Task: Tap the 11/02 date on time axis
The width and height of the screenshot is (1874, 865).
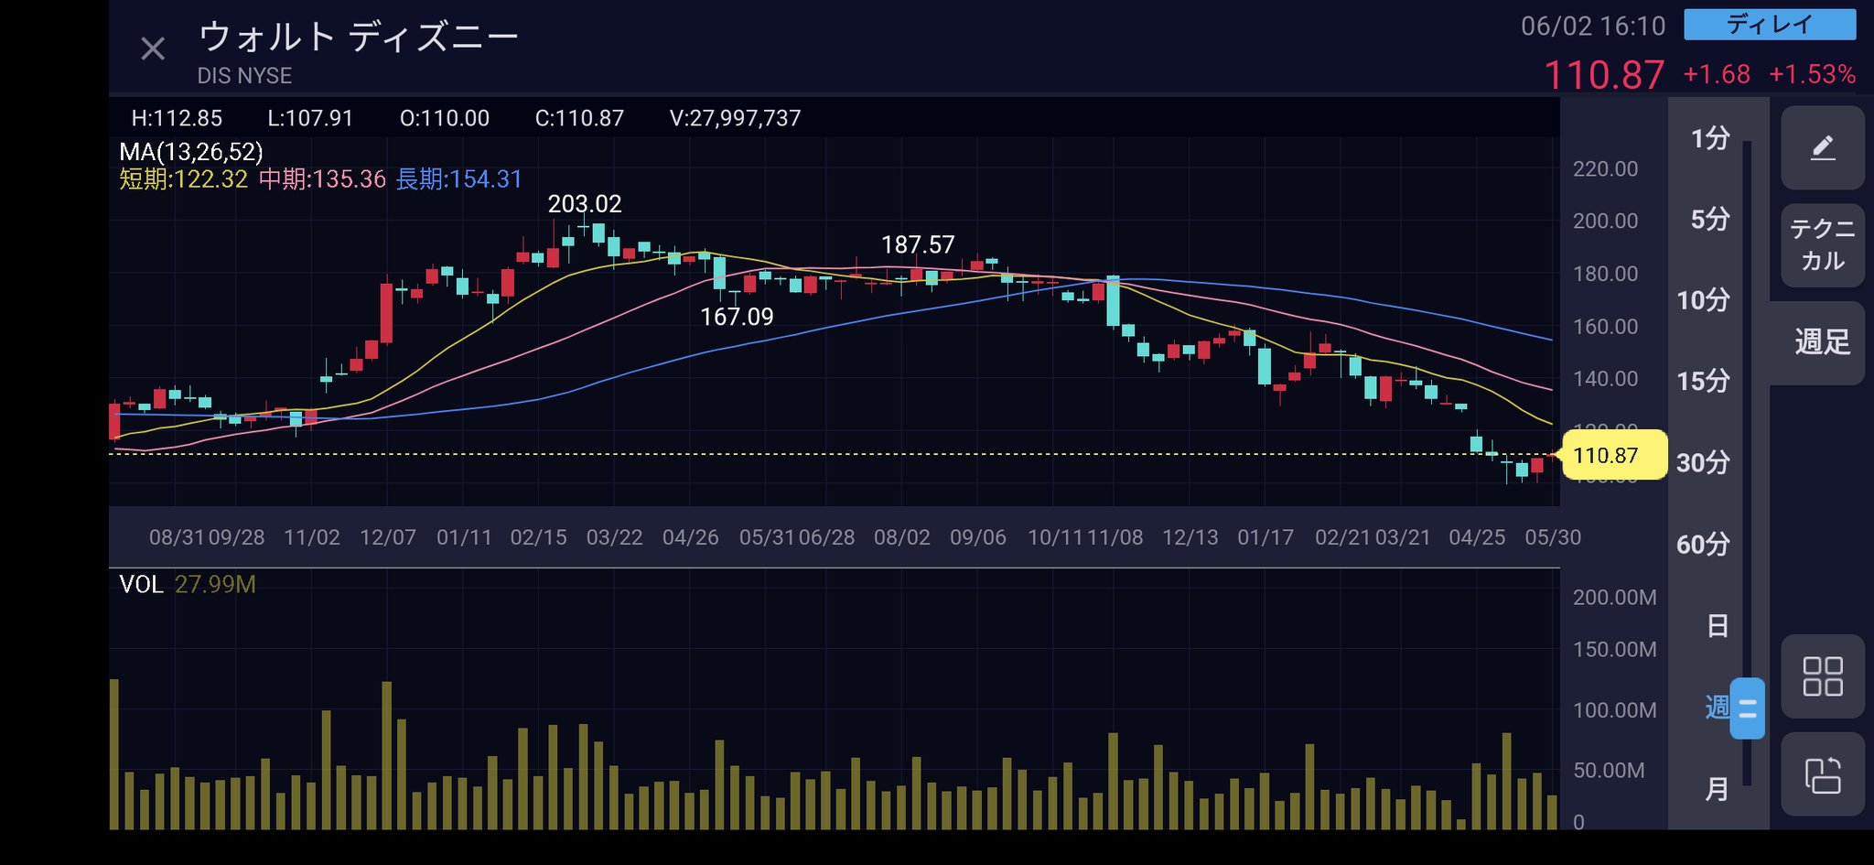Action: click(312, 537)
